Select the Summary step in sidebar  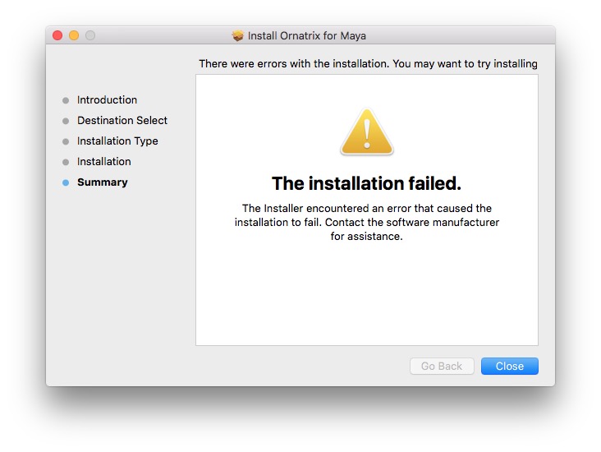pos(102,182)
